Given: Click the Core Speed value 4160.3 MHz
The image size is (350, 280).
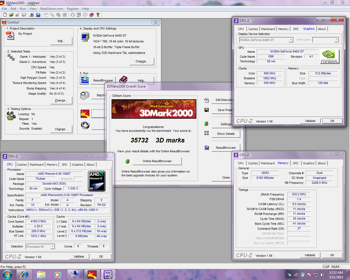Looking at the screenshot, I should click(x=38, y=221).
